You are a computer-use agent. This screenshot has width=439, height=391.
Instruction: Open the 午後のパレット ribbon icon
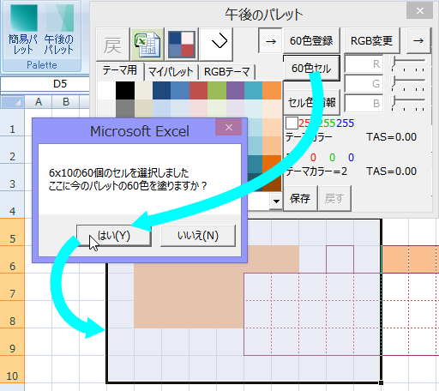(59, 30)
